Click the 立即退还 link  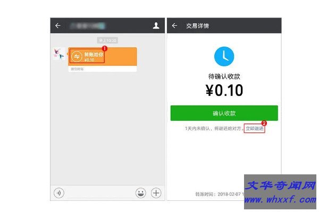point(254,129)
